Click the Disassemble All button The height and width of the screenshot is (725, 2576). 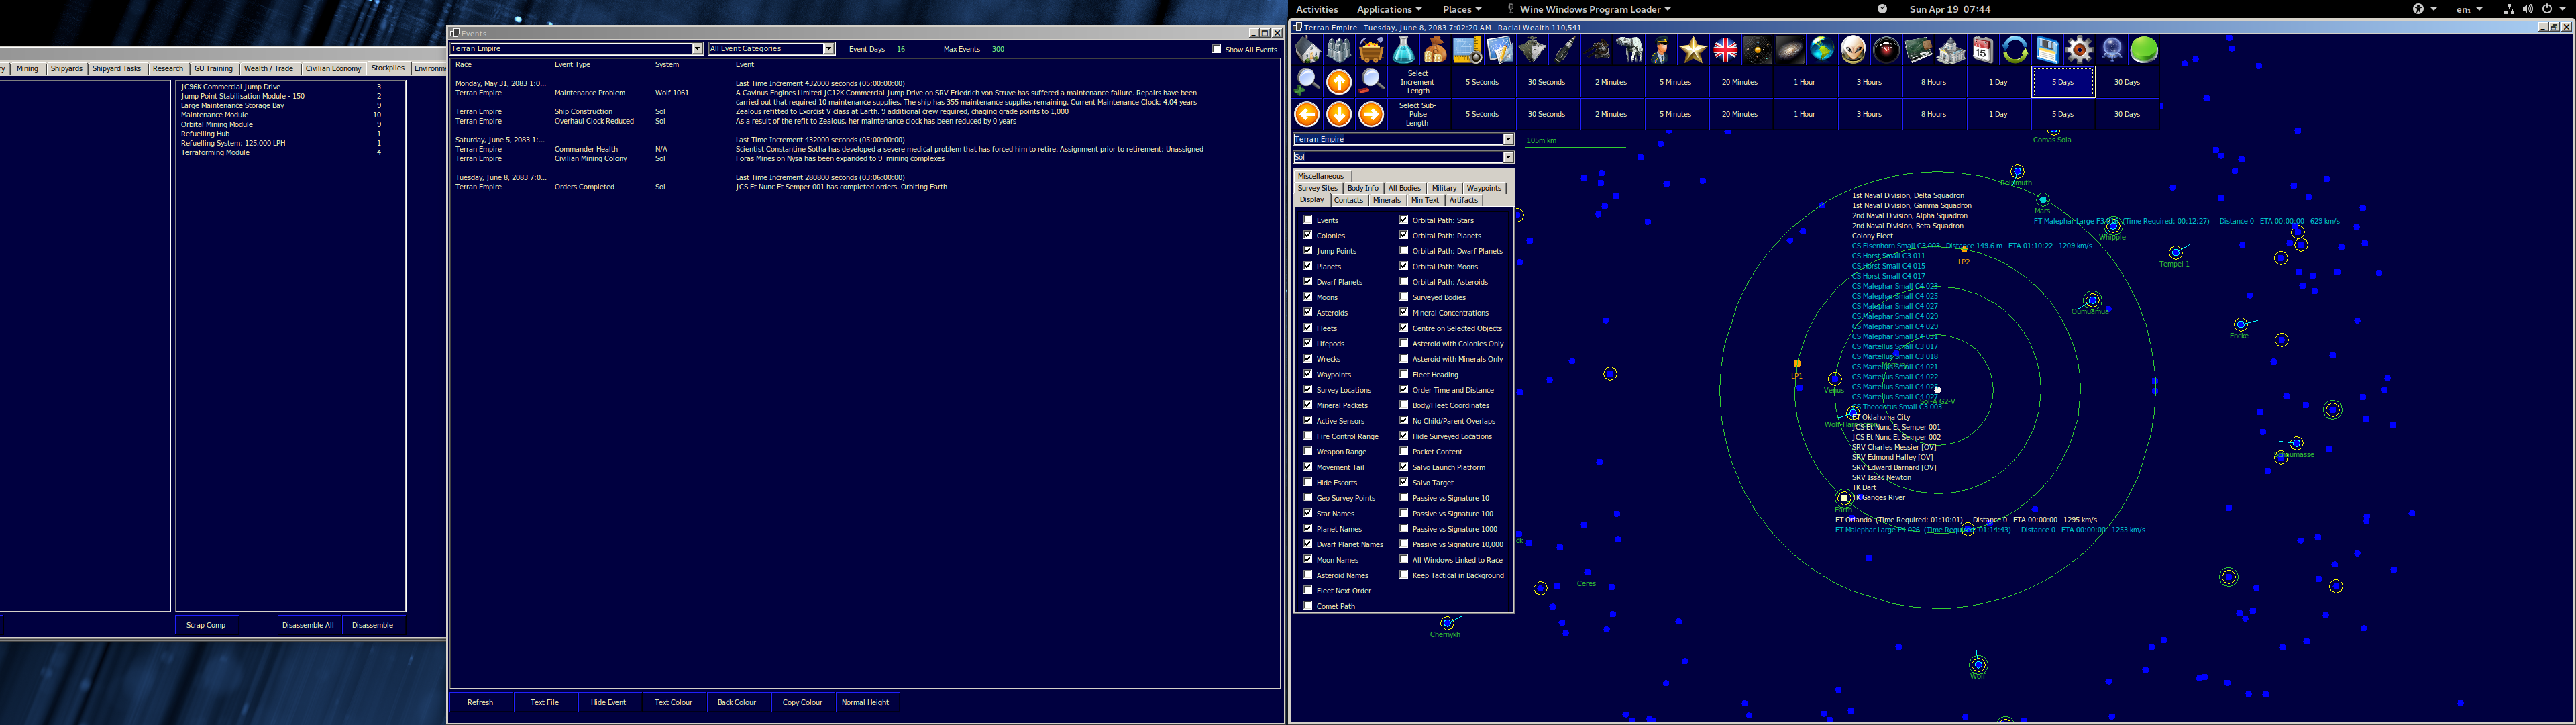pyautogui.click(x=308, y=625)
